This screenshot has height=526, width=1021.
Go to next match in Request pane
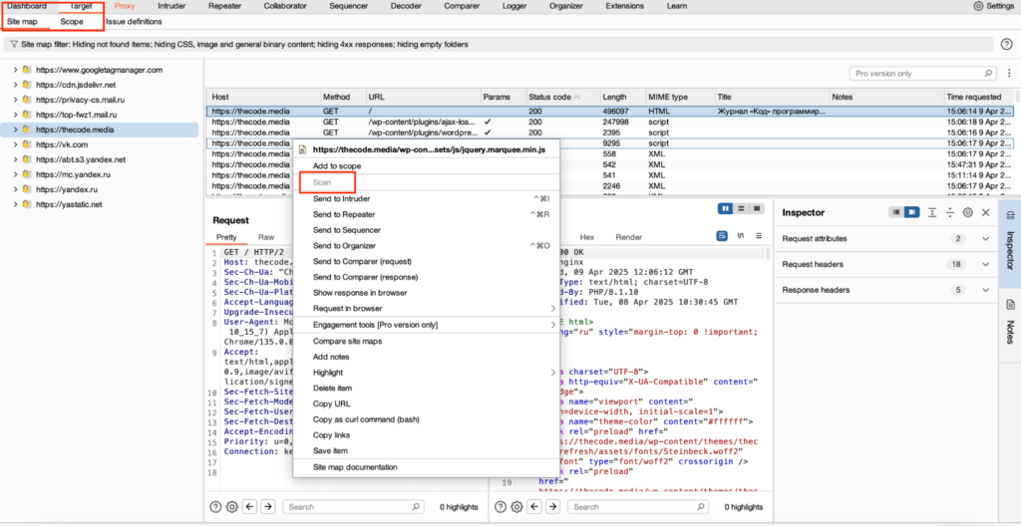tap(267, 506)
